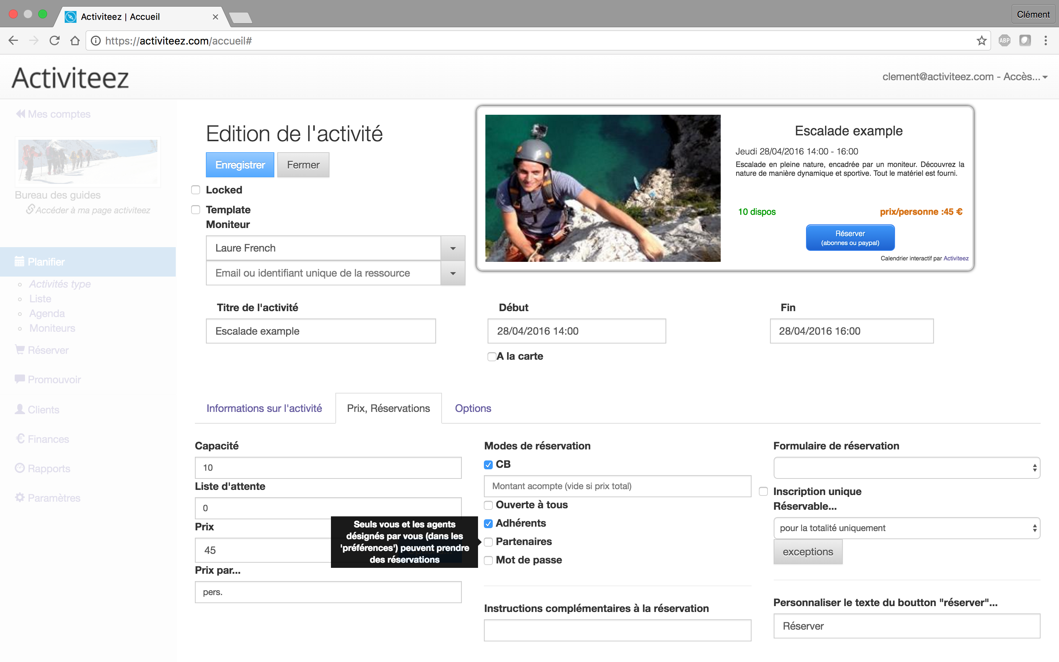Screen dimensions: 1059x662
Task: Open the Options tab
Action: pyautogui.click(x=473, y=408)
